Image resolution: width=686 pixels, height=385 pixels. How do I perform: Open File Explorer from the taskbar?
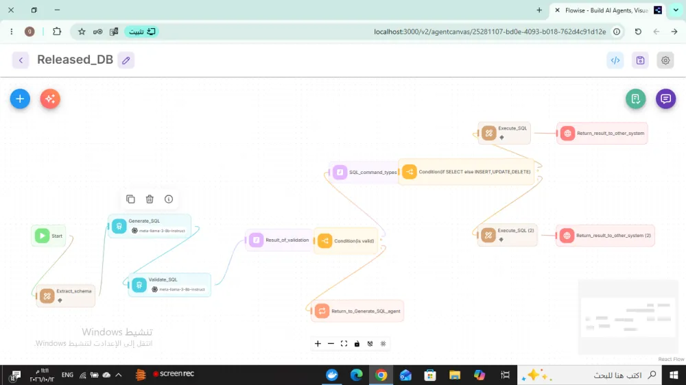455,375
